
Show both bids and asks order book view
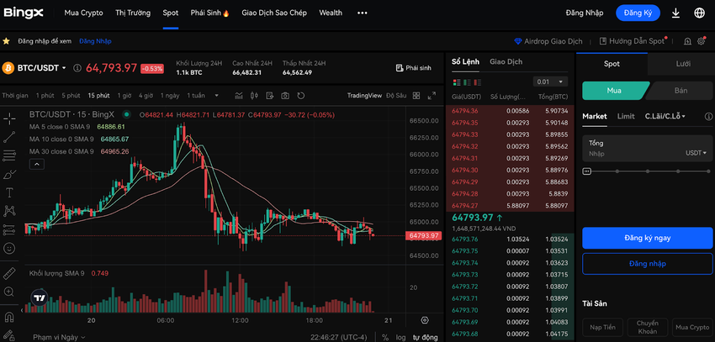(456, 82)
